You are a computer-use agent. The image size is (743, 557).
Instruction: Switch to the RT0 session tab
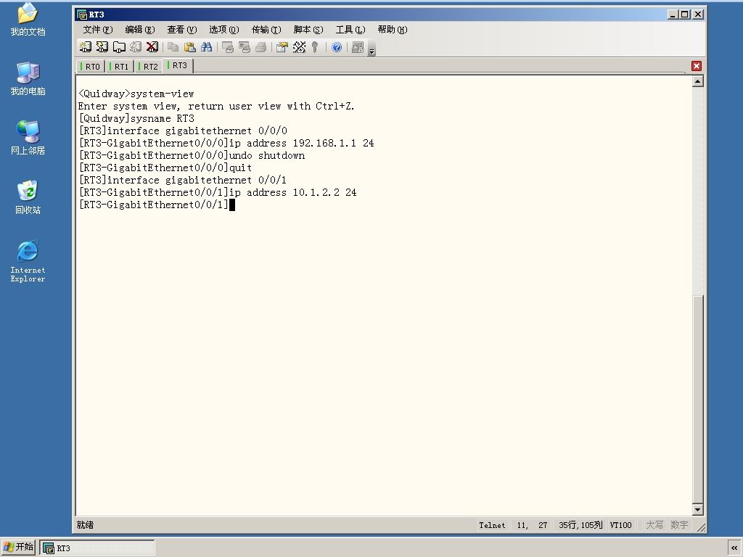click(x=91, y=66)
